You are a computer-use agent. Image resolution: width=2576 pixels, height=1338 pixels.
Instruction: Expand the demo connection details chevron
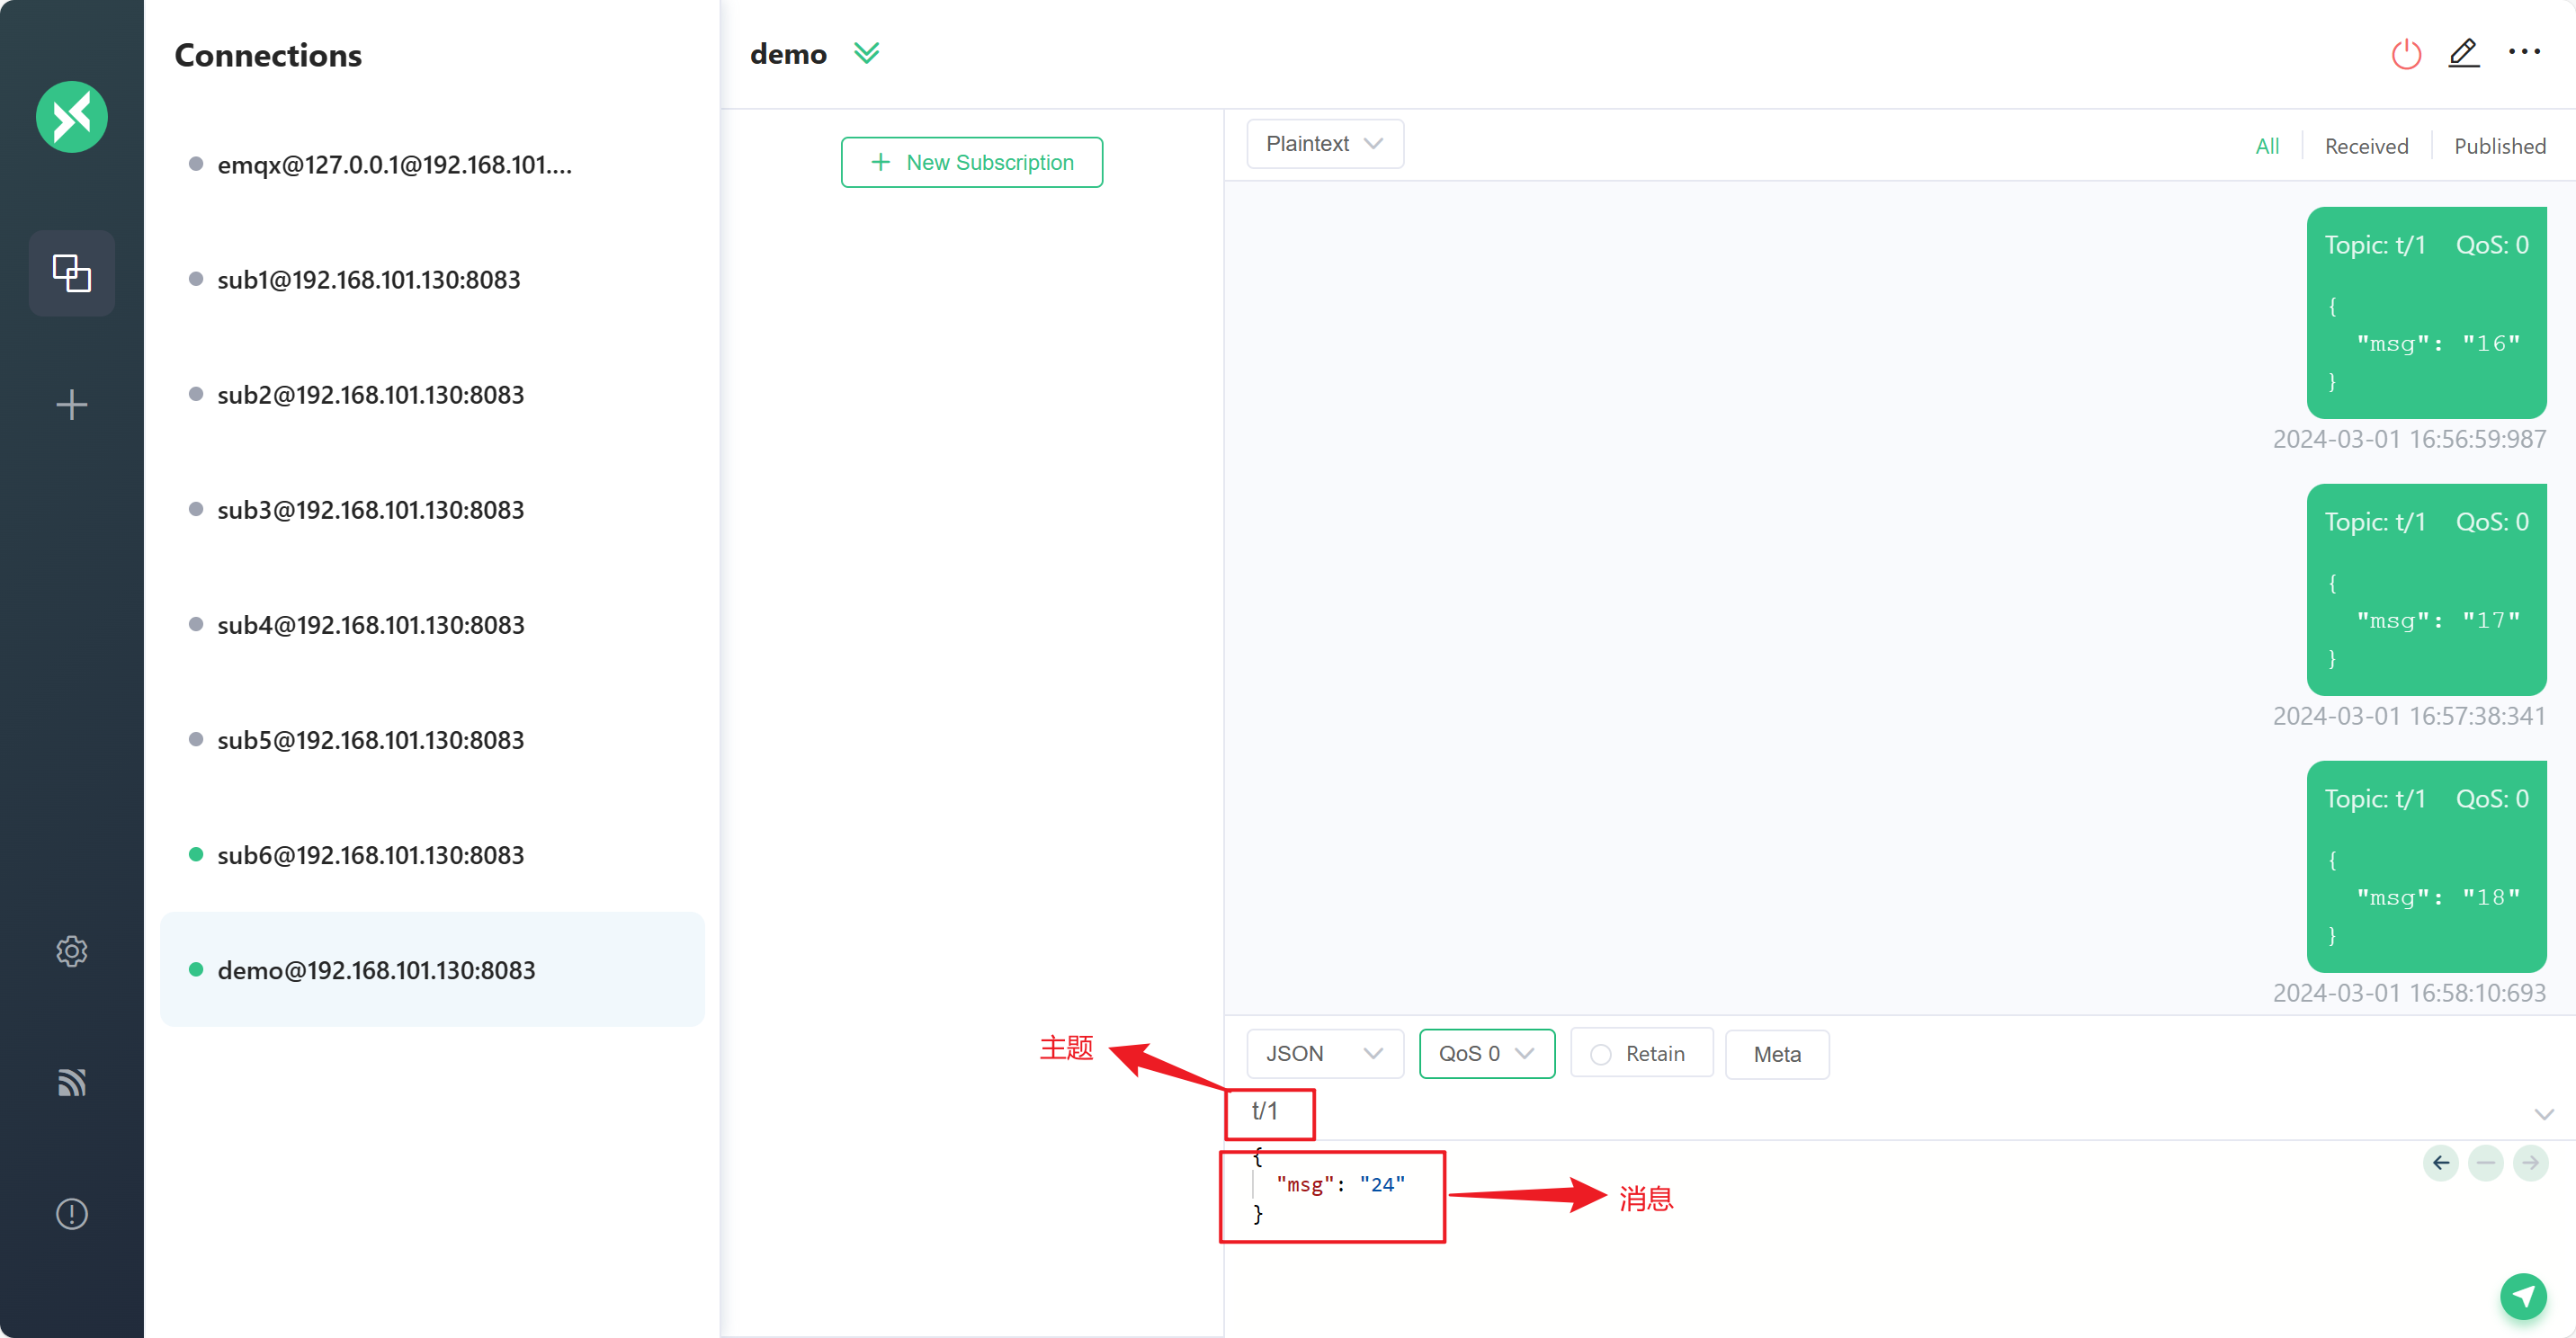click(x=866, y=53)
